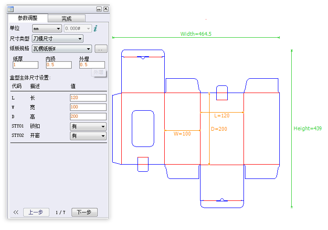Click the 盒型主体尺寸设置 heading

[x=30, y=78]
